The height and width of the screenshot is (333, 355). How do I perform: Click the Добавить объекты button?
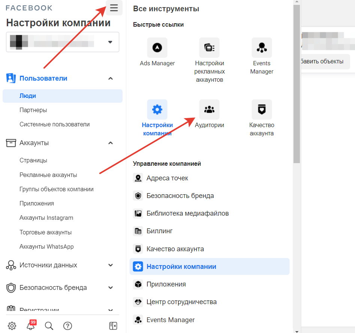[x=325, y=61]
